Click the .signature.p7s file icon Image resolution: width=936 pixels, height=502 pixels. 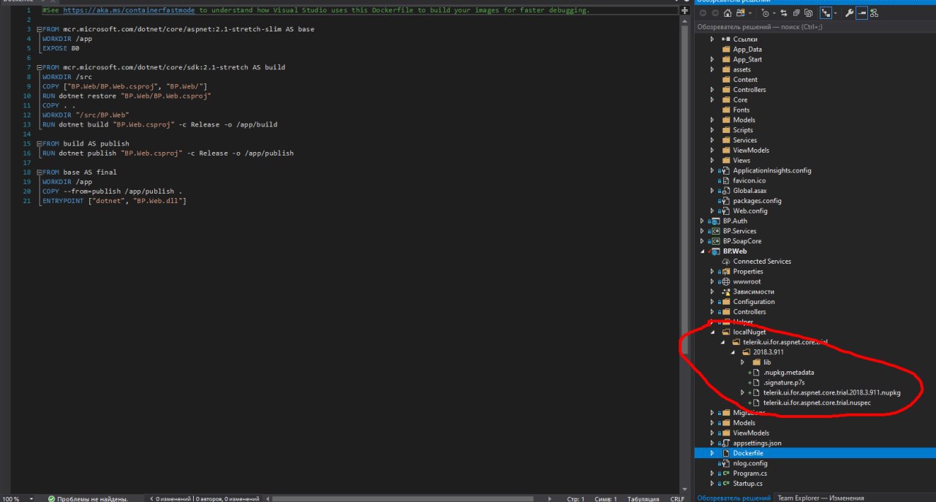click(757, 382)
